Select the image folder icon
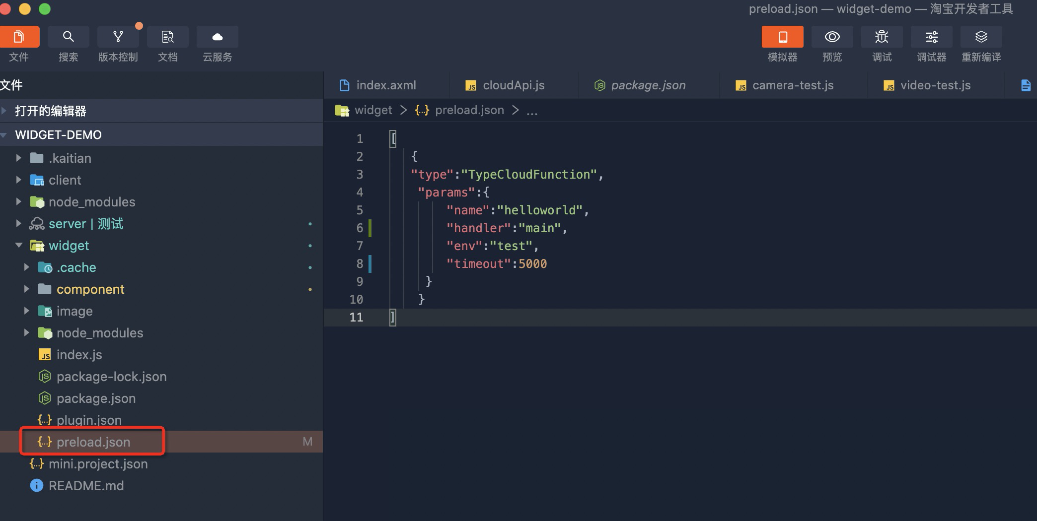 coord(45,311)
